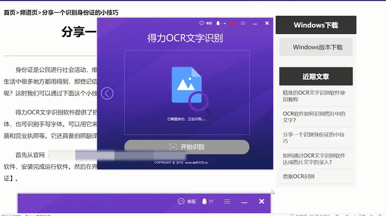The image size is (386, 216).
Task: Click 客服 icon in the article's bottom image
Action: (x=187, y=201)
